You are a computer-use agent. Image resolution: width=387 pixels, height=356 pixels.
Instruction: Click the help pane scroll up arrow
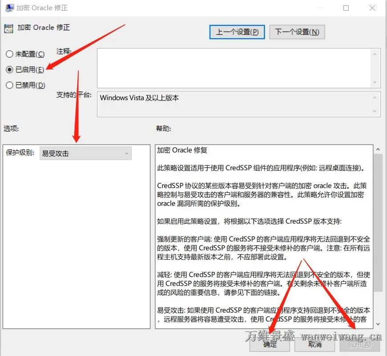(x=378, y=150)
